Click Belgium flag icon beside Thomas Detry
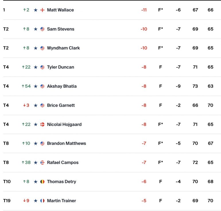The height and width of the screenshot is (211, 221). [x=42, y=181]
